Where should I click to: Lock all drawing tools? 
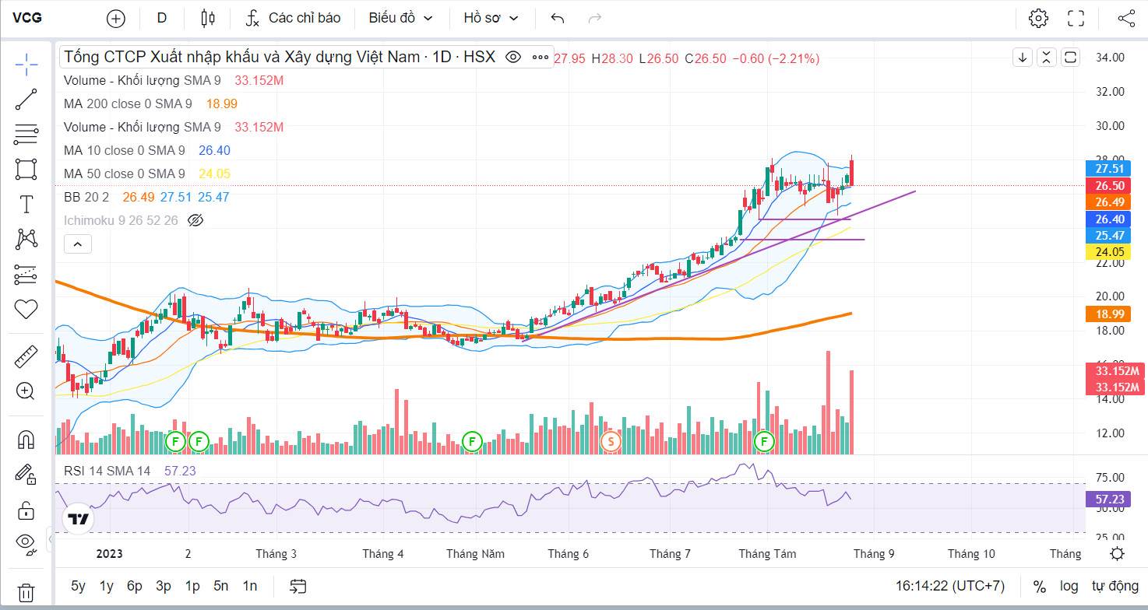(26, 510)
